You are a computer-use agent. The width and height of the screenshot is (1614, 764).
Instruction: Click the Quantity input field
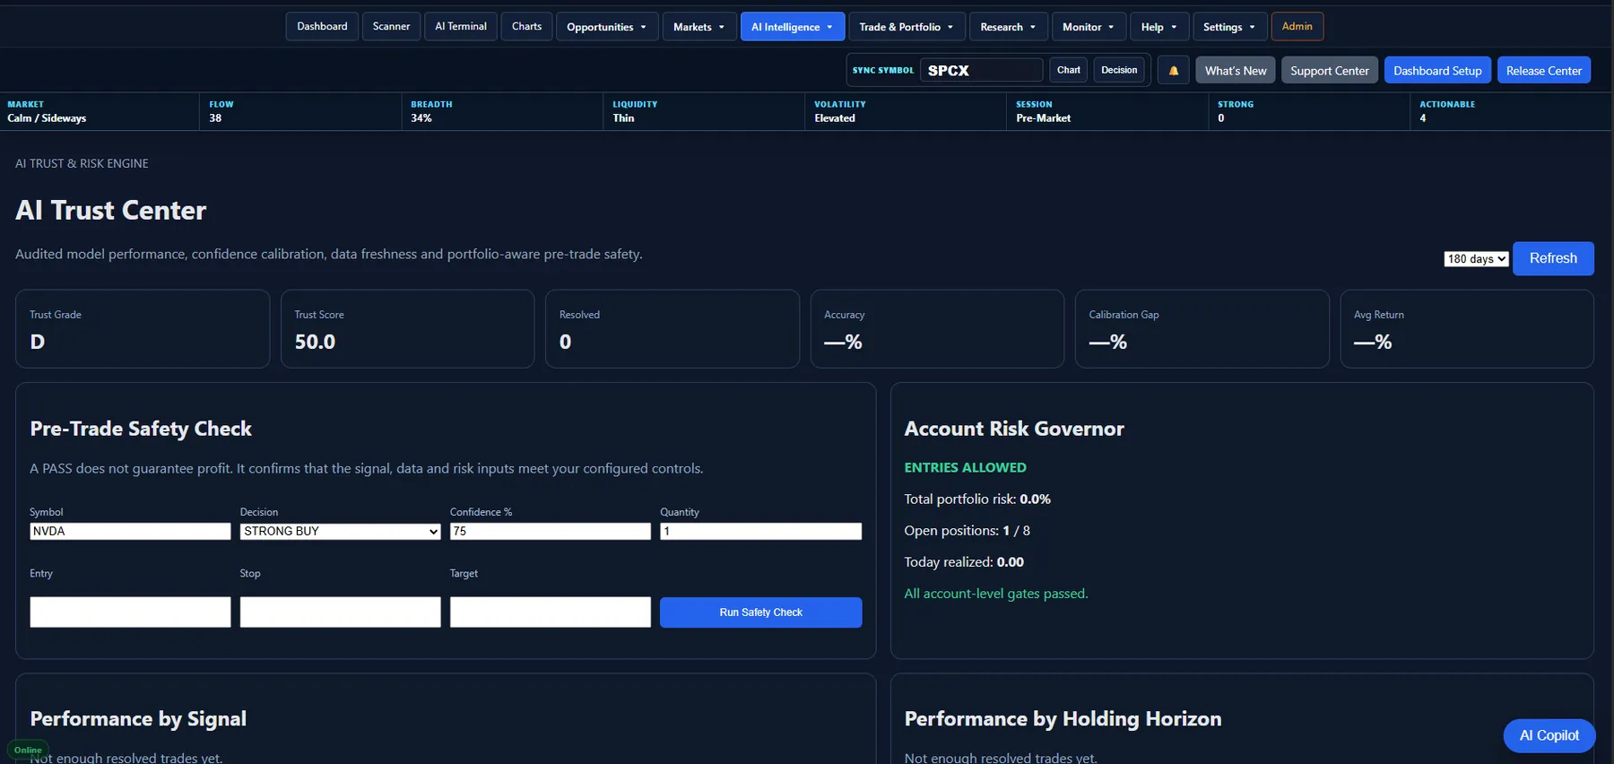click(x=760, y=531)
